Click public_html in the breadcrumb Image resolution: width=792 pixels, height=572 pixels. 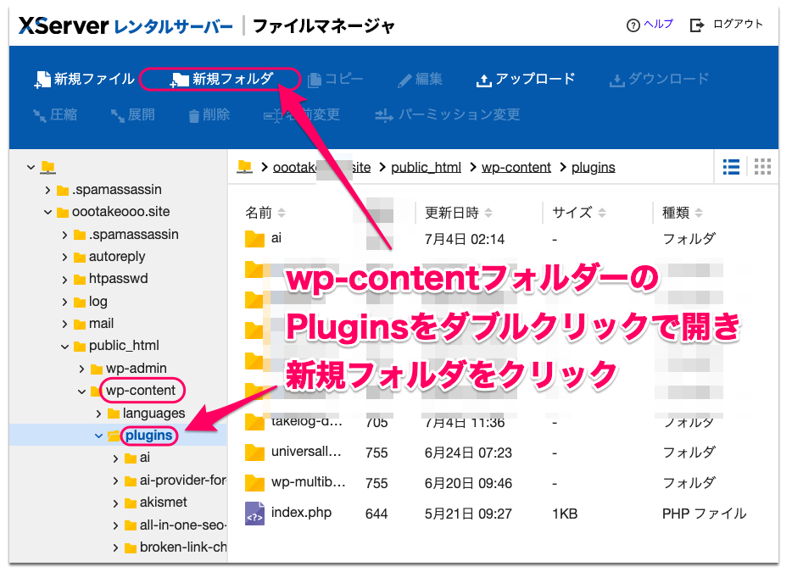point(426,167)
